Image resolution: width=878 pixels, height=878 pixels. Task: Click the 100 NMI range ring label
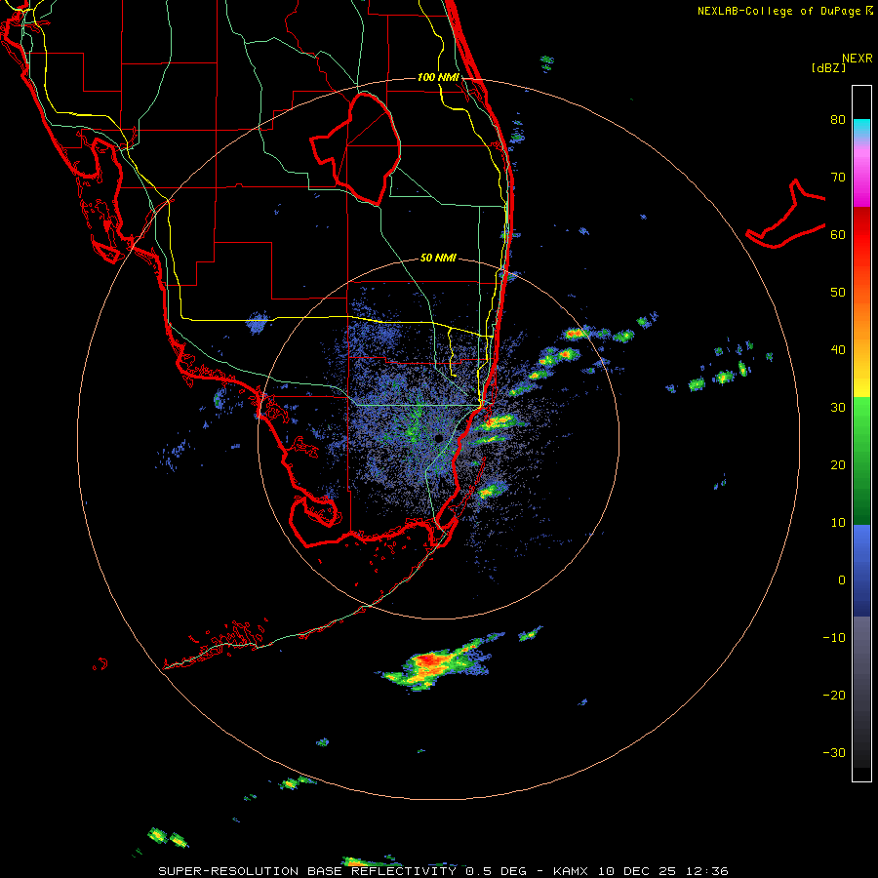[x=438, y=77]
